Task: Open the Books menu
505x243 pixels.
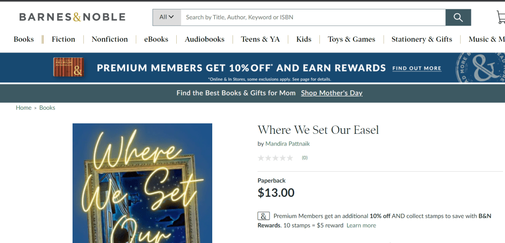Action: pyautogui.click(x=24, y=39)
